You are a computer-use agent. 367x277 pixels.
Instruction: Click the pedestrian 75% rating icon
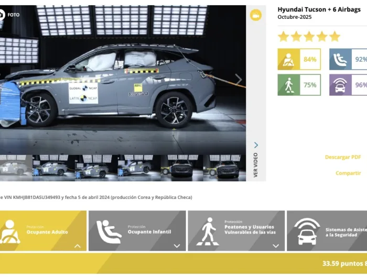288,85
